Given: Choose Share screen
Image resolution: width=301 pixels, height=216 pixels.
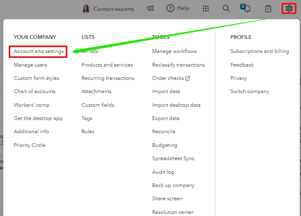Looking at the screenshot, I should pos(167,199).
